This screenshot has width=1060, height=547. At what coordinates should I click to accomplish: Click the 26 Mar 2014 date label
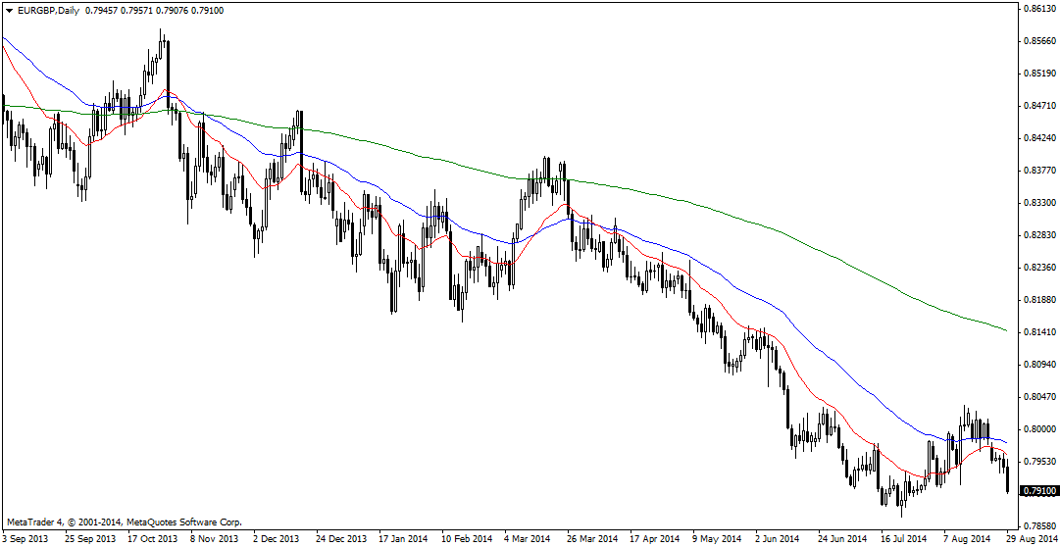coord(594,538)
